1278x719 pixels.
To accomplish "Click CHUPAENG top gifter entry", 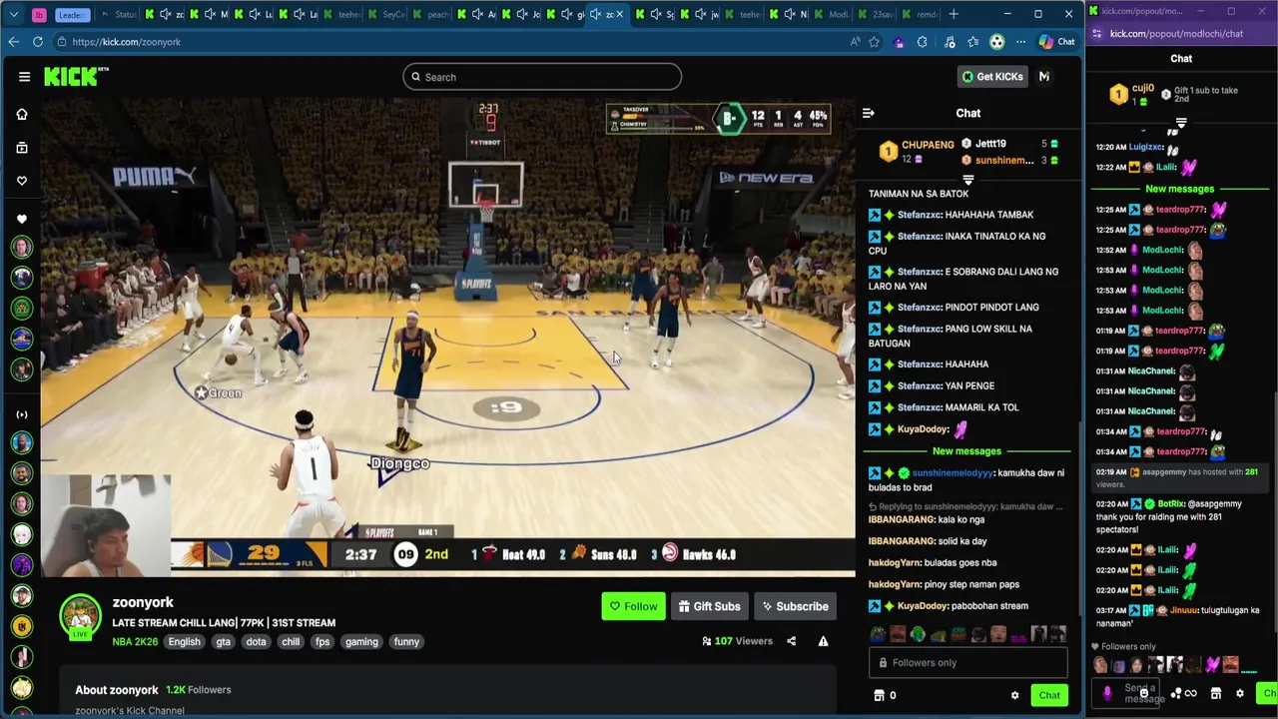I will pyautogui.click(x=917, y=152).
